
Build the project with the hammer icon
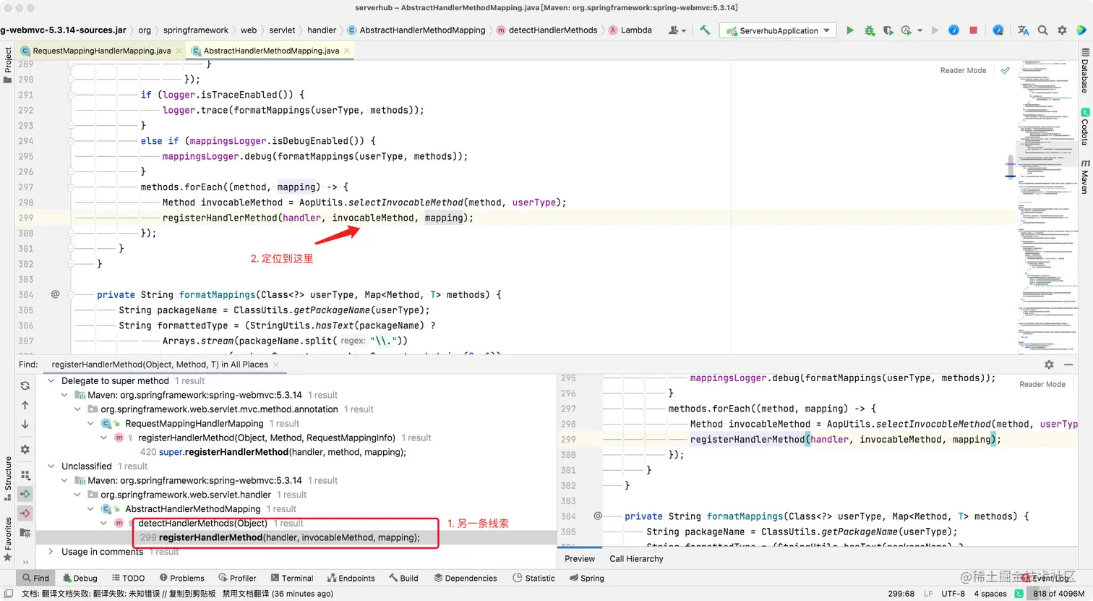point(705,30)
